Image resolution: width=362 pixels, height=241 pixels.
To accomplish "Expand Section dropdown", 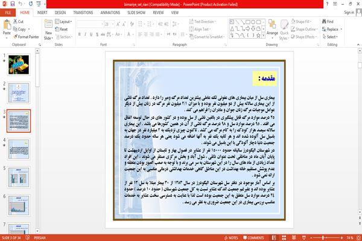I will click(64, 37).
